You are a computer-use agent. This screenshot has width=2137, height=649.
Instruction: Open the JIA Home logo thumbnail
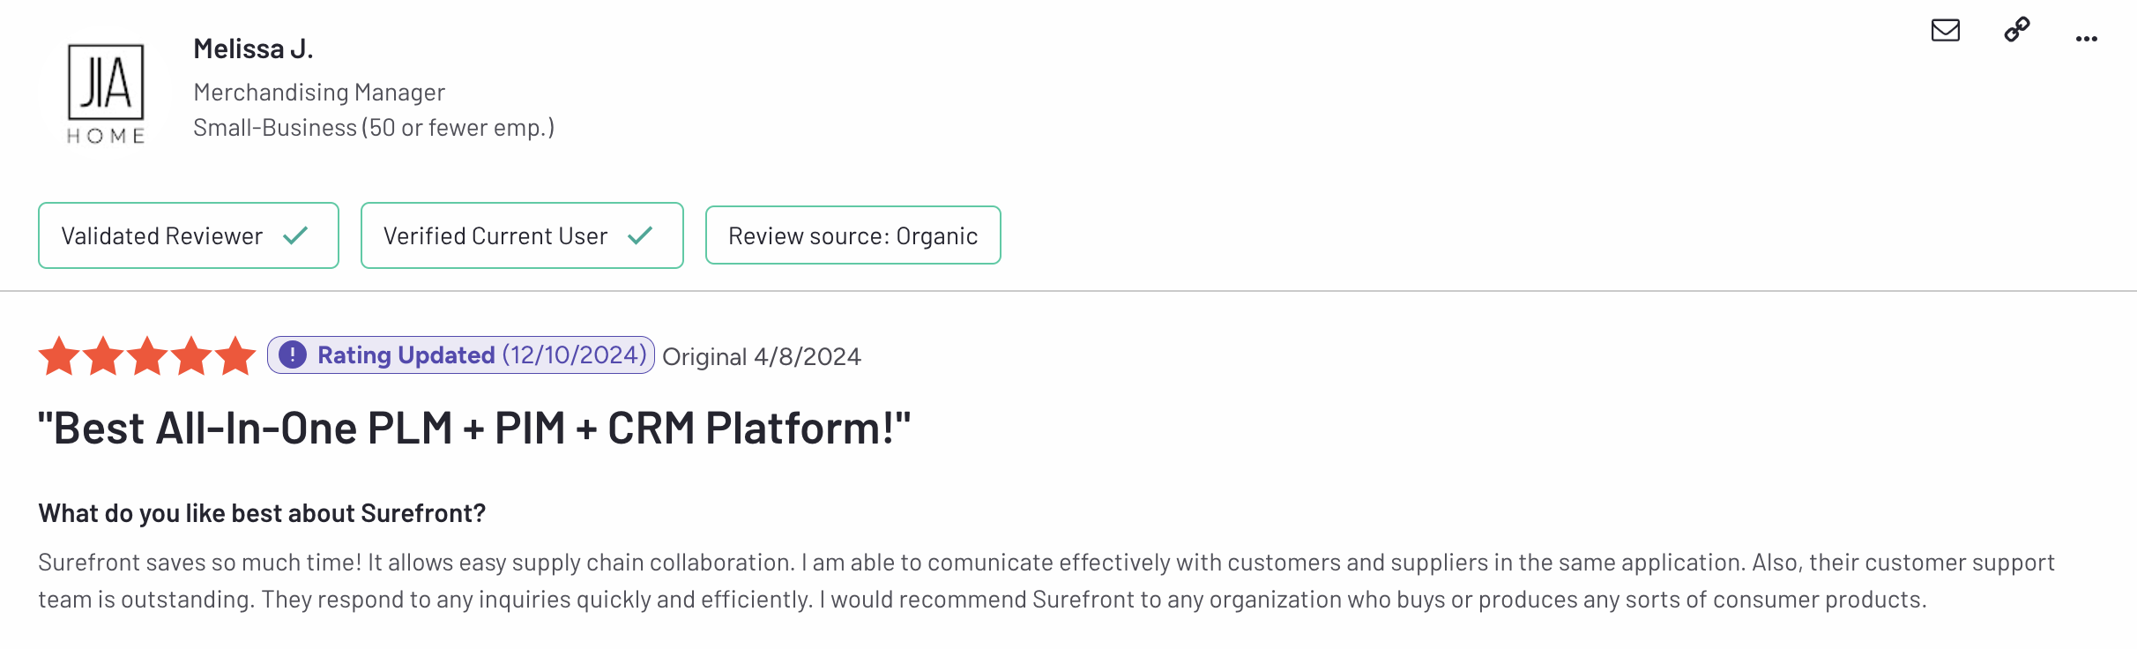coord(106,93)
